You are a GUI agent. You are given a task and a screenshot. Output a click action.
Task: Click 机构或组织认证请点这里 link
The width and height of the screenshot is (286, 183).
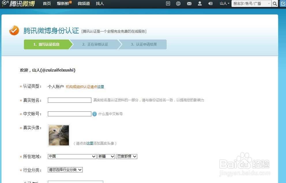click(85, 87)
